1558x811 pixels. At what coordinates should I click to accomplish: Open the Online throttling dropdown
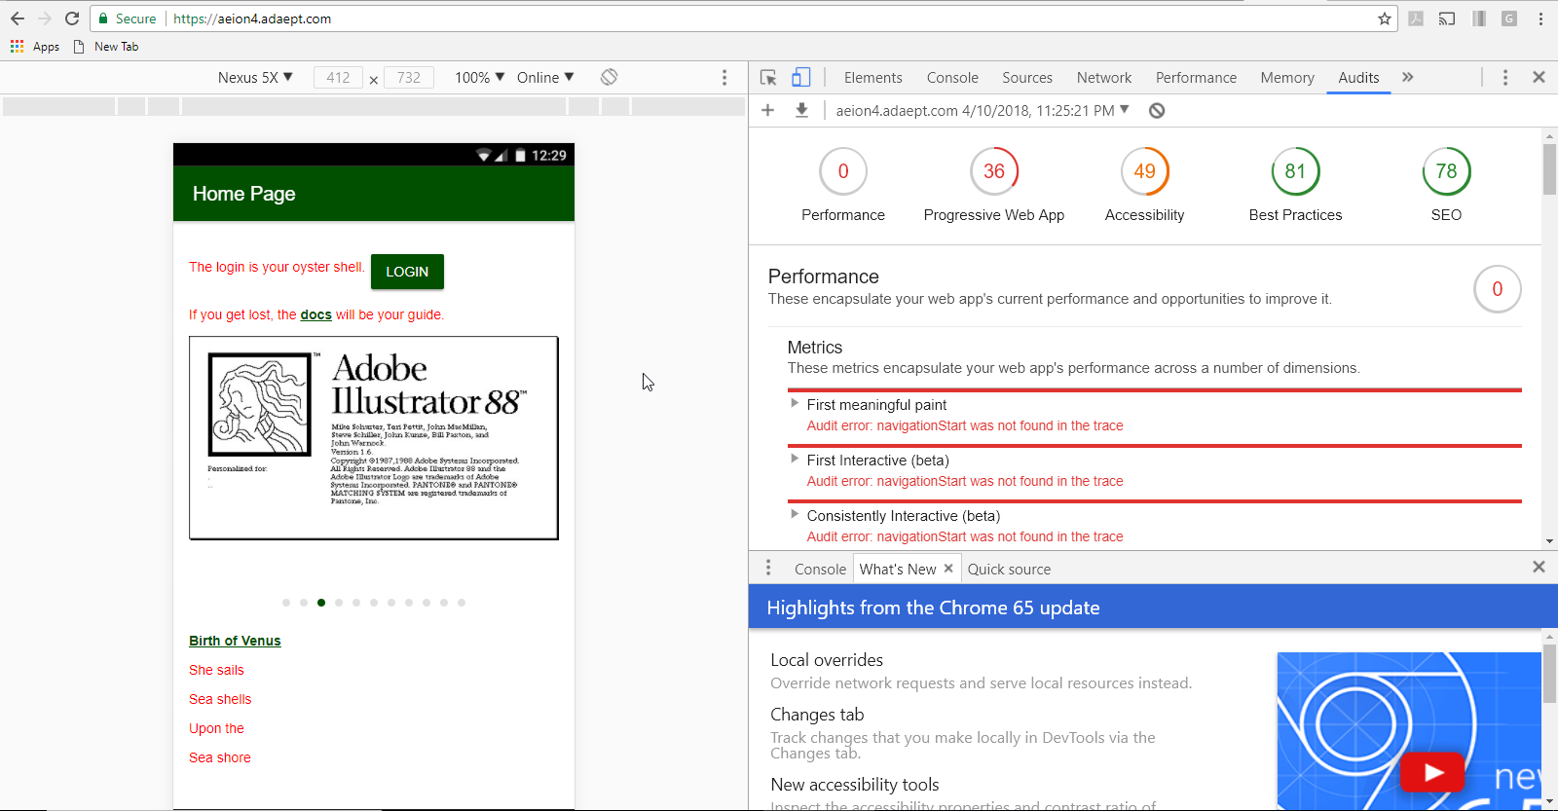pos(545,77)
